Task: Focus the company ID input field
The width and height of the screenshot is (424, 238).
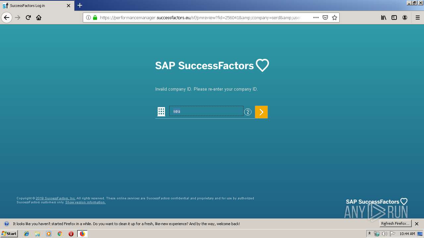Action: pyautogui.click(x=206, y=111)
